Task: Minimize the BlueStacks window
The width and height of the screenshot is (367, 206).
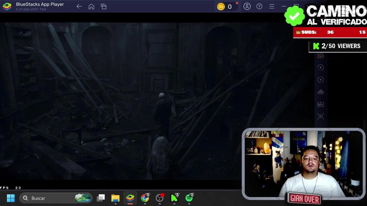Action: (284, 6)
